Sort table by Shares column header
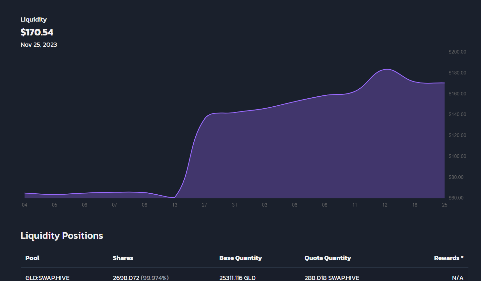This screenshot has width=481, height=281. pos(123,258)
